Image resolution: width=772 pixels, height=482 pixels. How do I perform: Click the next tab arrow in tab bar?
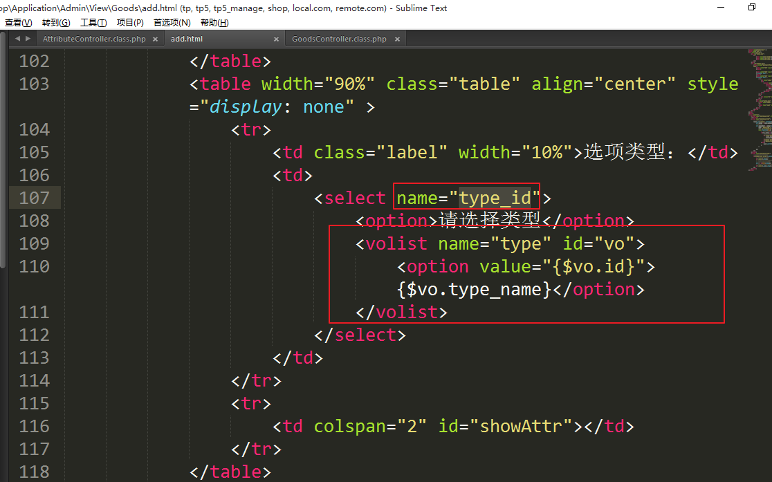(x=28, y=39)
